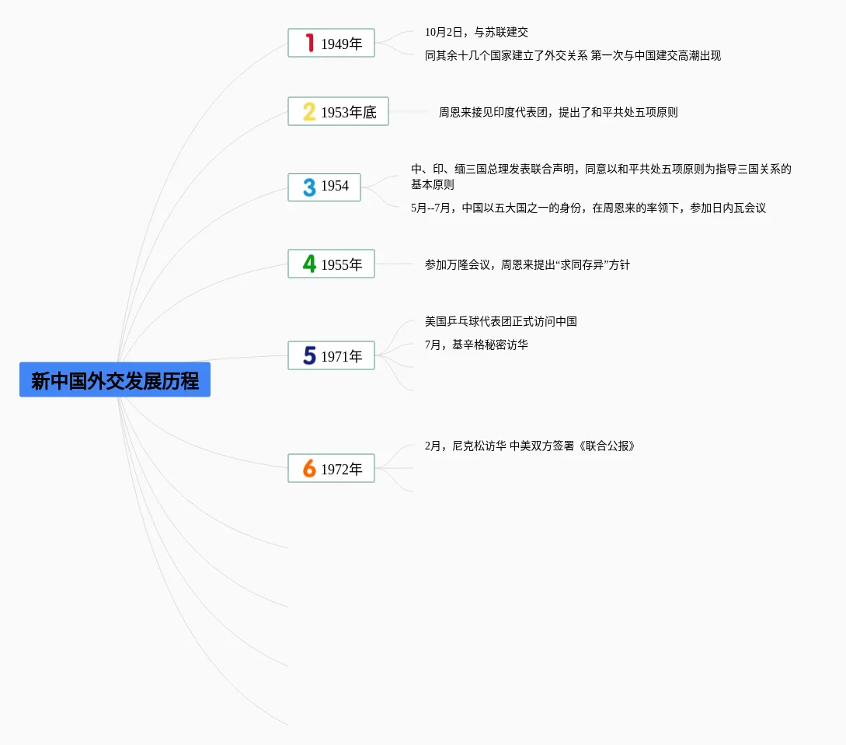Select the subtopic about 第一次与中国建交高潮出现
Image resolution: width=846 pixels, height=745 pixels.
click(x=573, y=56)
